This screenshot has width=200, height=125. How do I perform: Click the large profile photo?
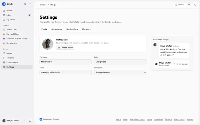pyautogui.click(x=48, y=44)
